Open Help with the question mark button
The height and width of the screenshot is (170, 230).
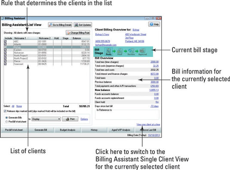[x=154, y=24]
